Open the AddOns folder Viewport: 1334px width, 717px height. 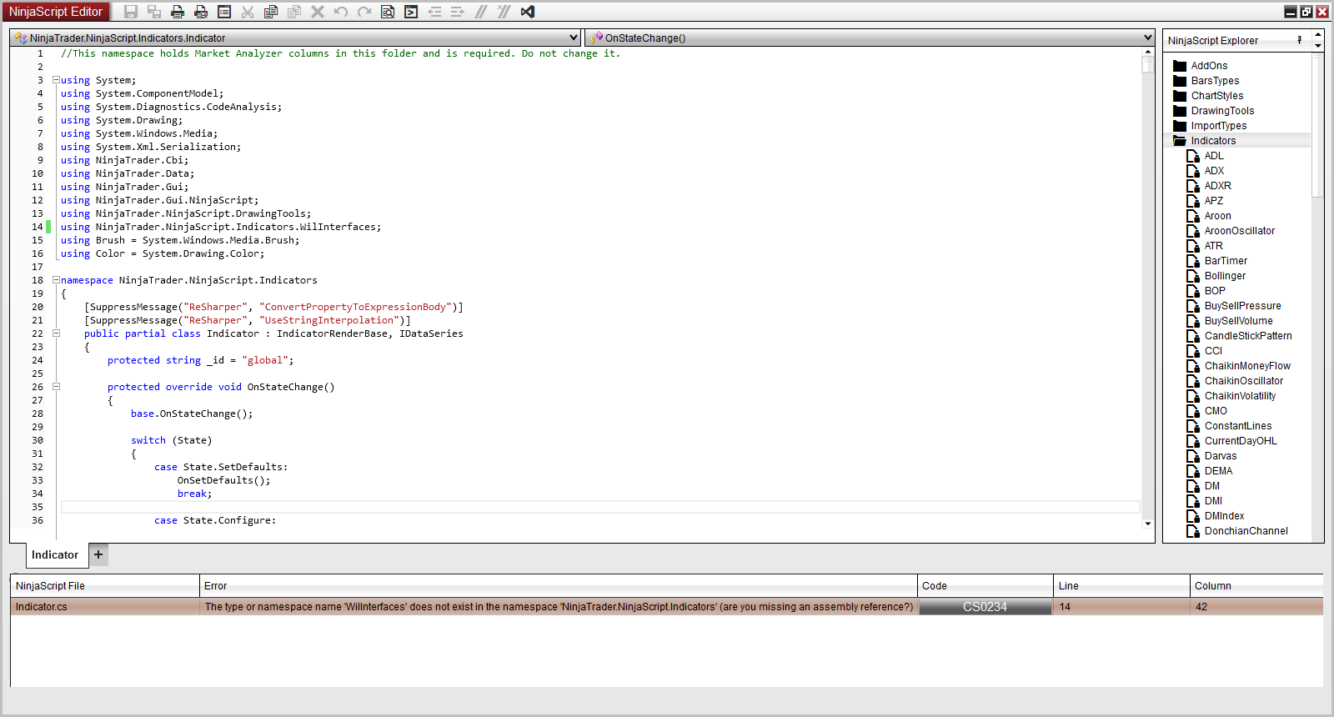(x=1209, y=66)
